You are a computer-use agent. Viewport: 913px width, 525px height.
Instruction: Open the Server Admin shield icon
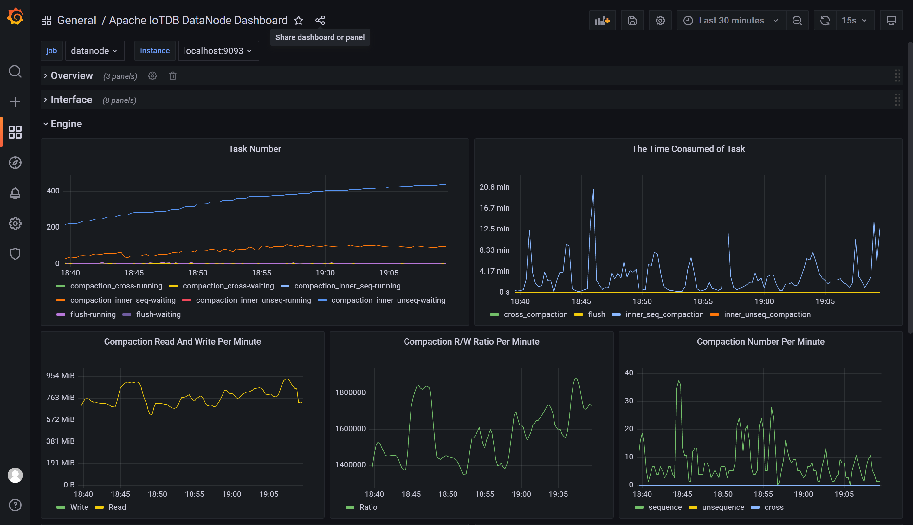[15, 254]
